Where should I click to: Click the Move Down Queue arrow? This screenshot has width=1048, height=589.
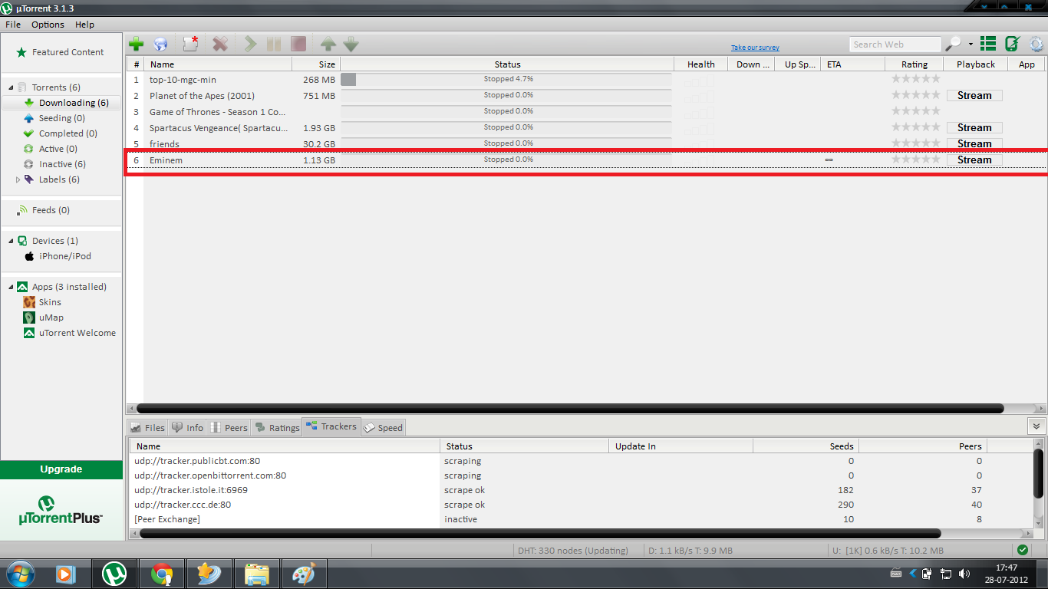[351, 44]
